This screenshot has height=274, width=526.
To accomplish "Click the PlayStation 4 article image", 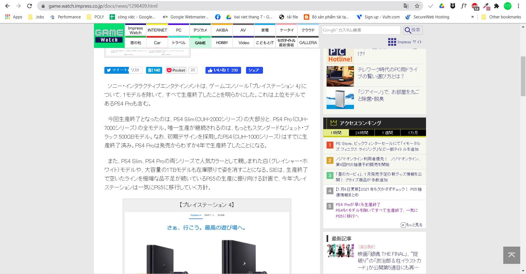I will pyautogui.click(x=207, y=244).
